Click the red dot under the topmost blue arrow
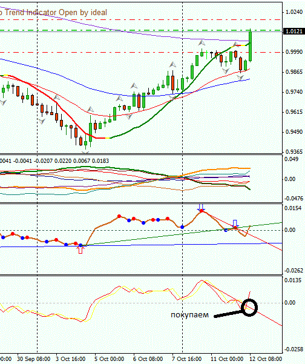 click(x=202, y=211)
